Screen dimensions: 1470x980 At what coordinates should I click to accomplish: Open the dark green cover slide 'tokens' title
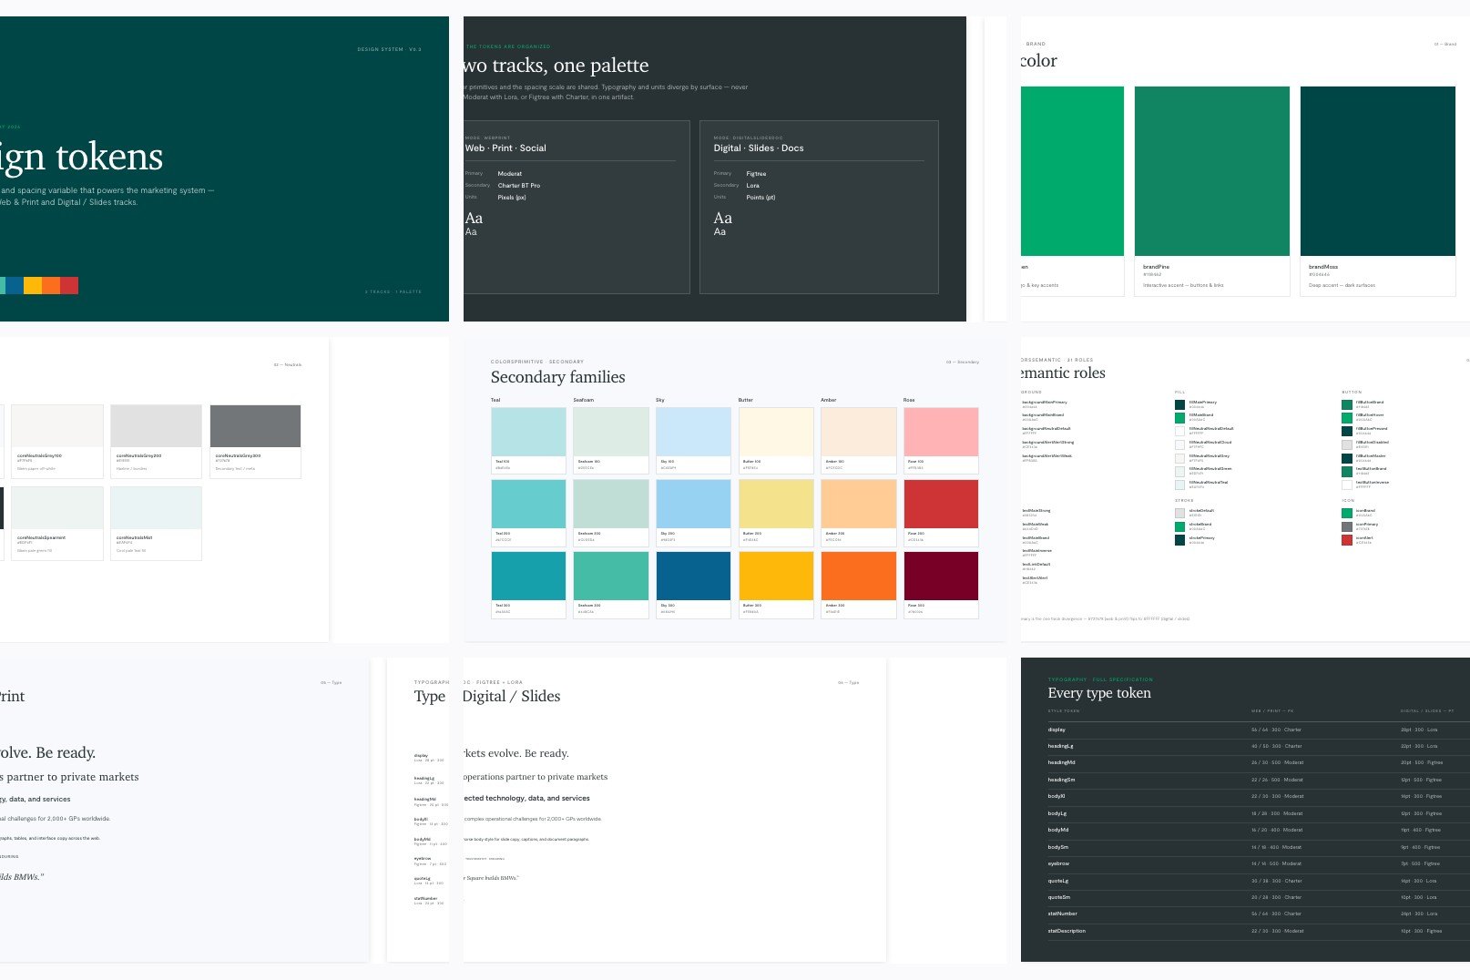point(82,158)
